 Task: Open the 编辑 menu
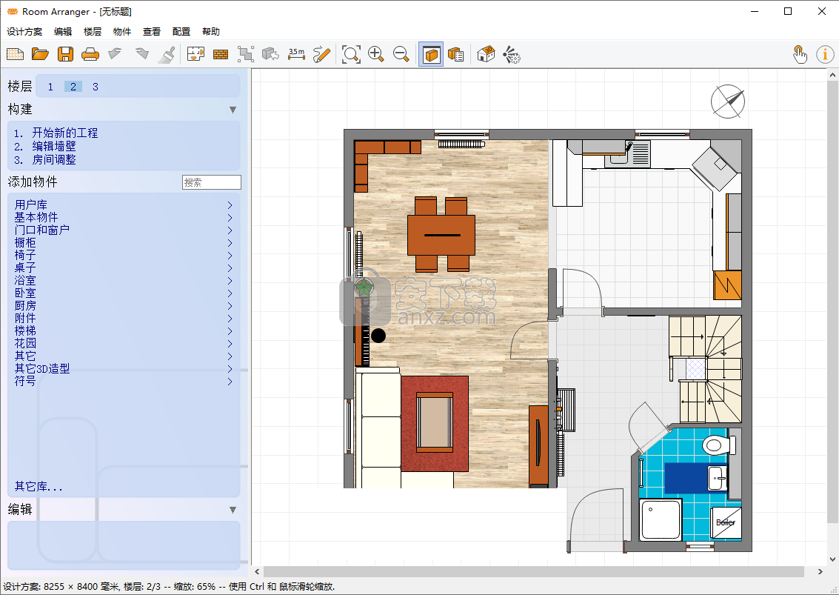point(63,32)
